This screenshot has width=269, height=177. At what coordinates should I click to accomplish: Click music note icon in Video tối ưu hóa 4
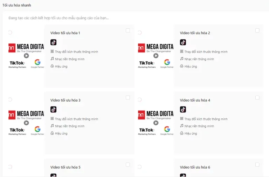coord(182,126)
